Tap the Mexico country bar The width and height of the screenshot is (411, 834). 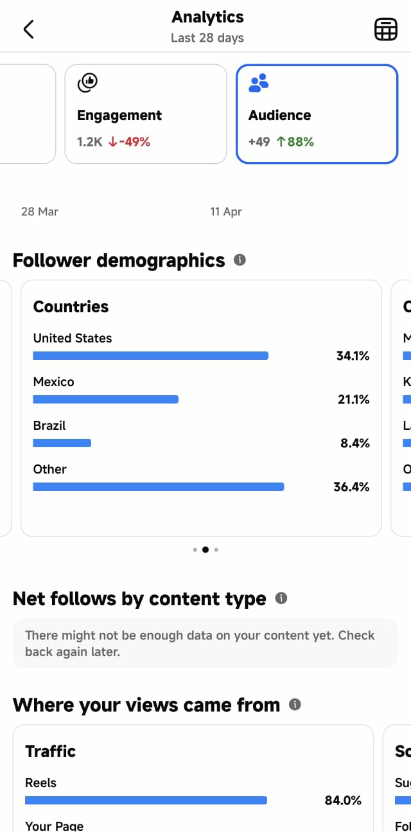[x=106, y=400]
